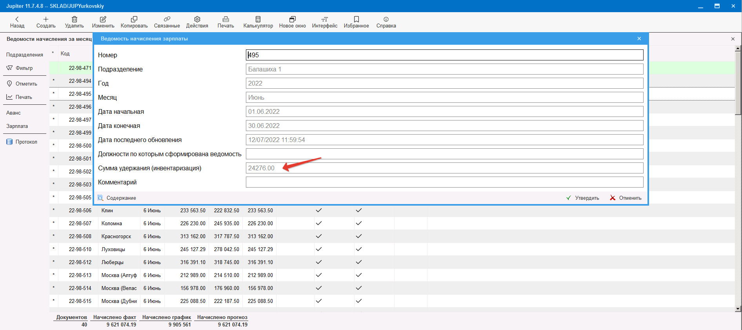The height and width of the screenshot is (330, 742).
Task: Select row 22-98-503
Action: tap(80, 184)
